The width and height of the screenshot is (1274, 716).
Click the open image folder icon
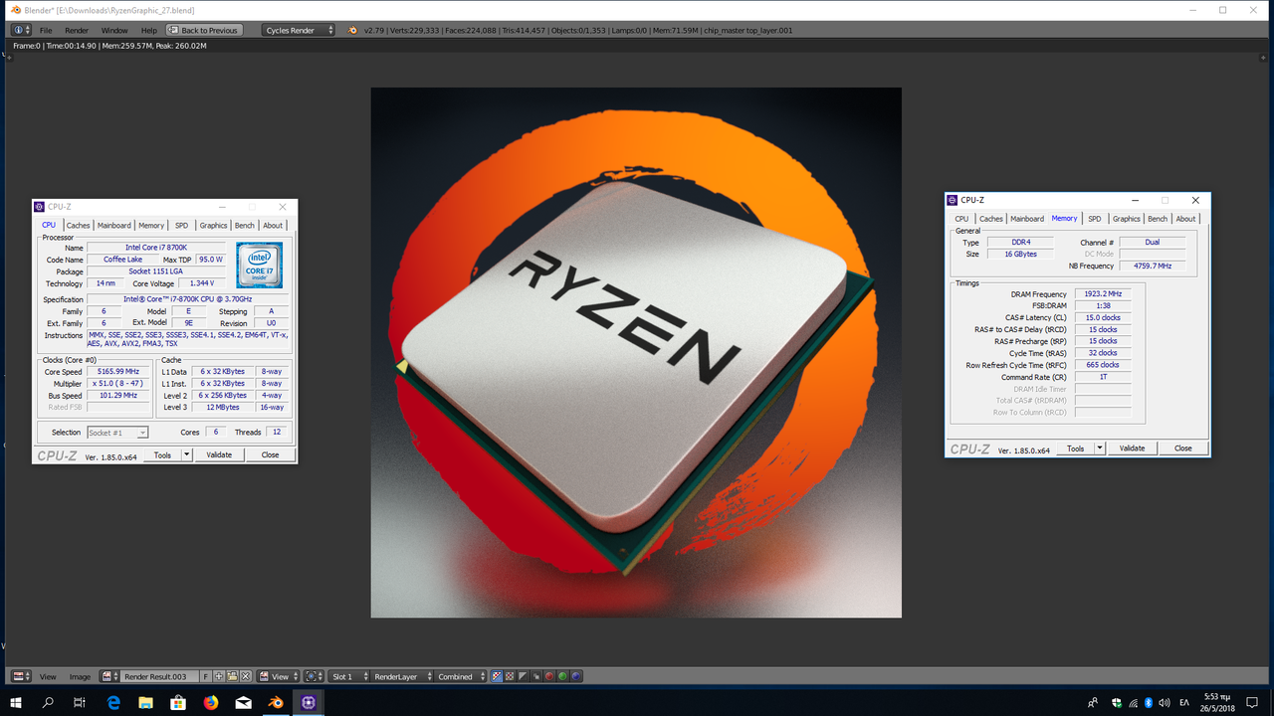232,676
